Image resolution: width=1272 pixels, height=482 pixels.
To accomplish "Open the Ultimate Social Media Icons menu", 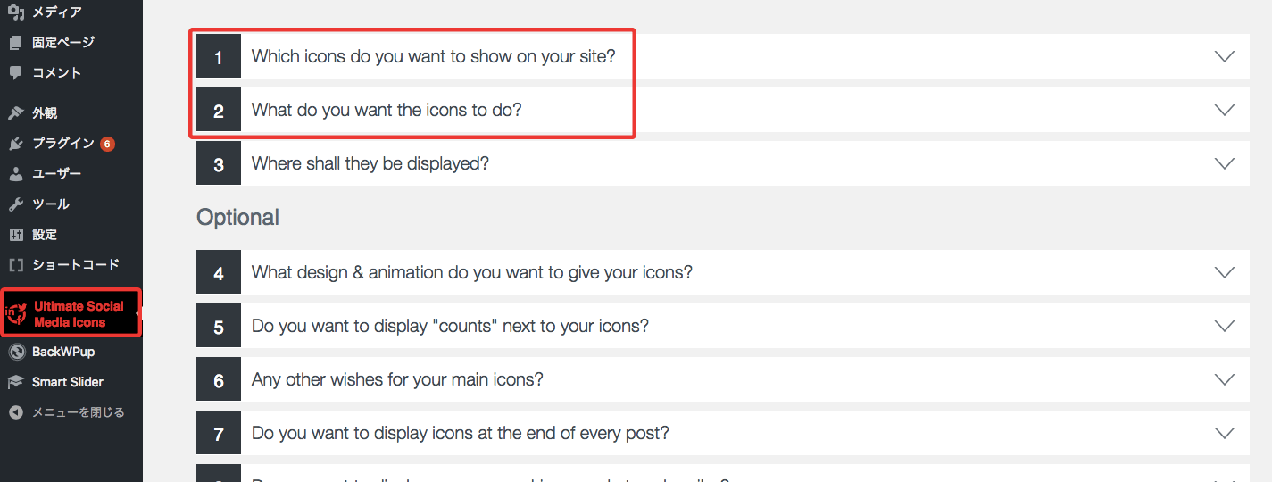I will click(79, 314).
